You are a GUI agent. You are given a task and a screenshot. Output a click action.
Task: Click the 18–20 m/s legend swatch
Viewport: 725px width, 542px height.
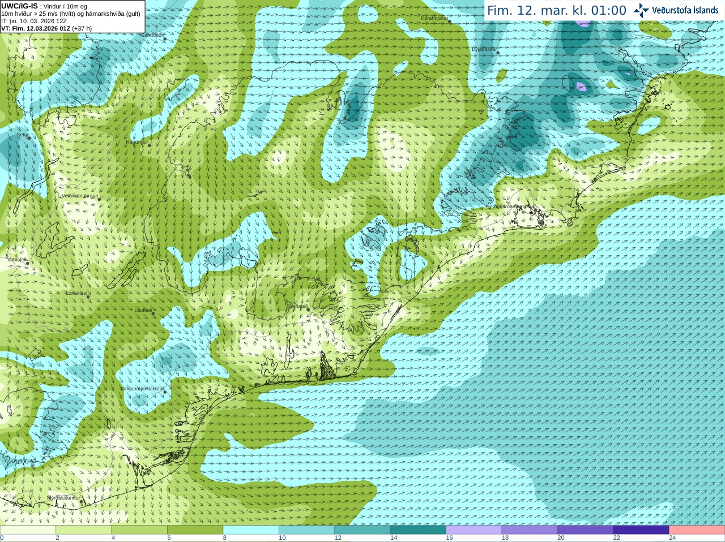(530, 530)
